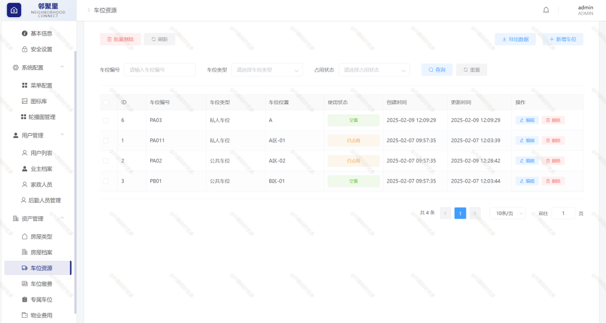Open the notification bell
The height and width of the screenshot is (323, 606).
546,10
